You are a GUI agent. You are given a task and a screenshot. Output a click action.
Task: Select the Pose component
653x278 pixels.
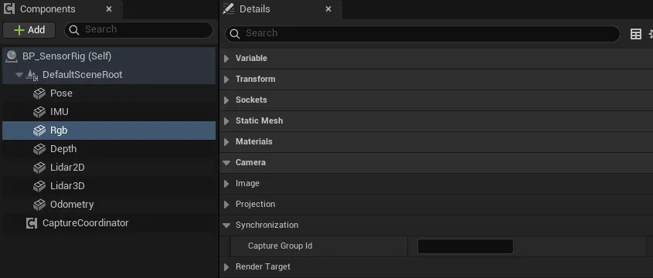click(x=109, y=93)
